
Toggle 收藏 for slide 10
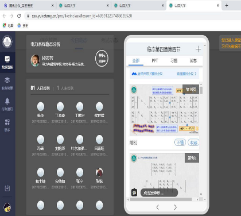[193, 142]
